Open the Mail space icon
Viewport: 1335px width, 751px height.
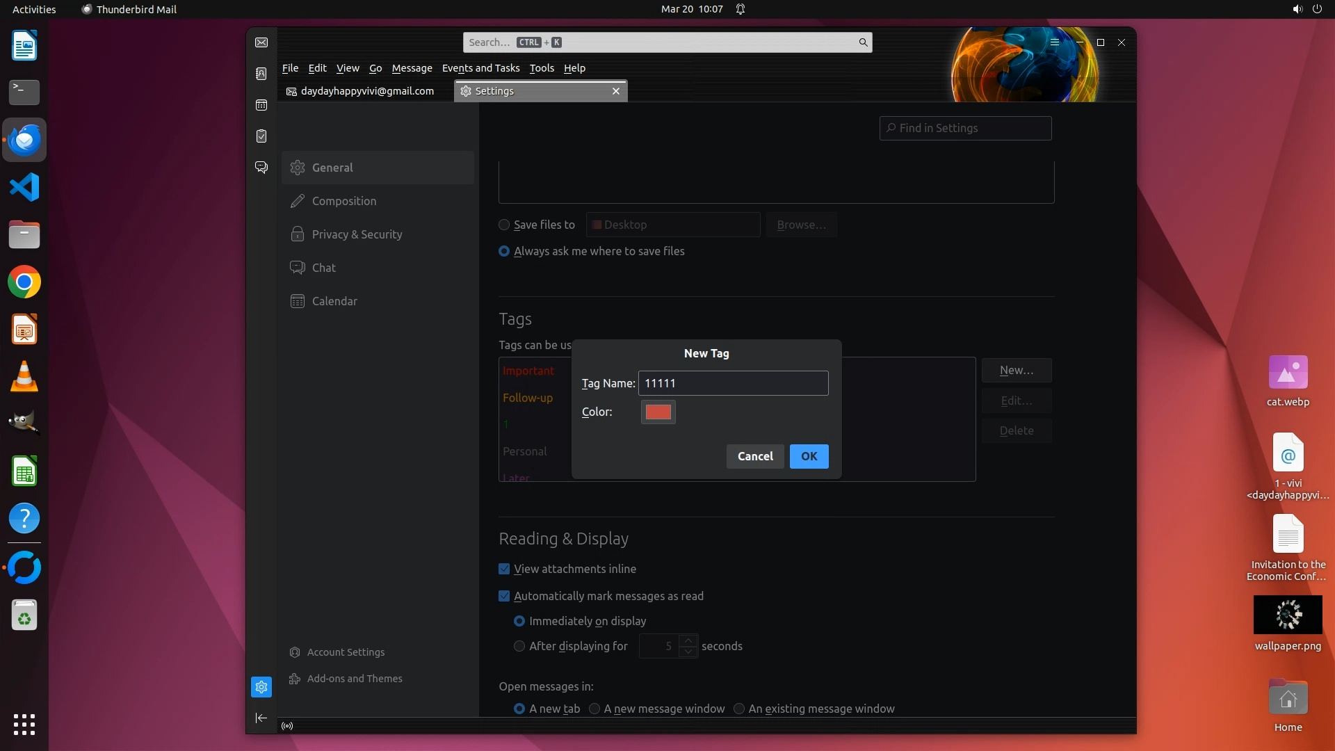261,42
